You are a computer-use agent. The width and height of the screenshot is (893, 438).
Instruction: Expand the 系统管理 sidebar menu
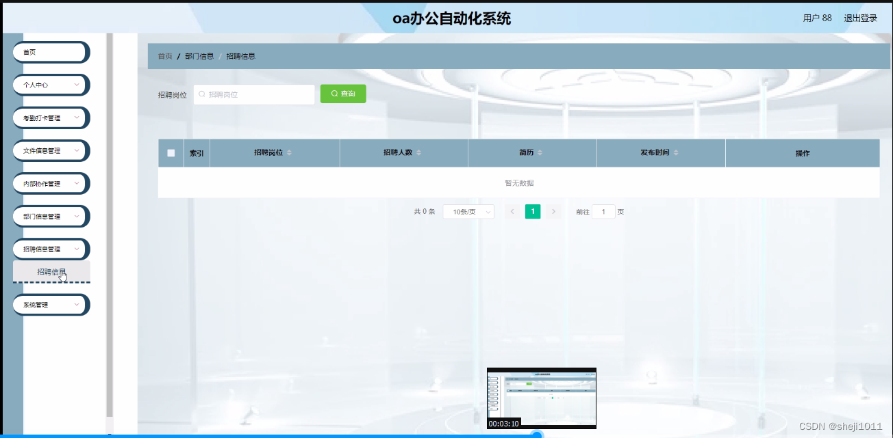(x=50, y=304)
